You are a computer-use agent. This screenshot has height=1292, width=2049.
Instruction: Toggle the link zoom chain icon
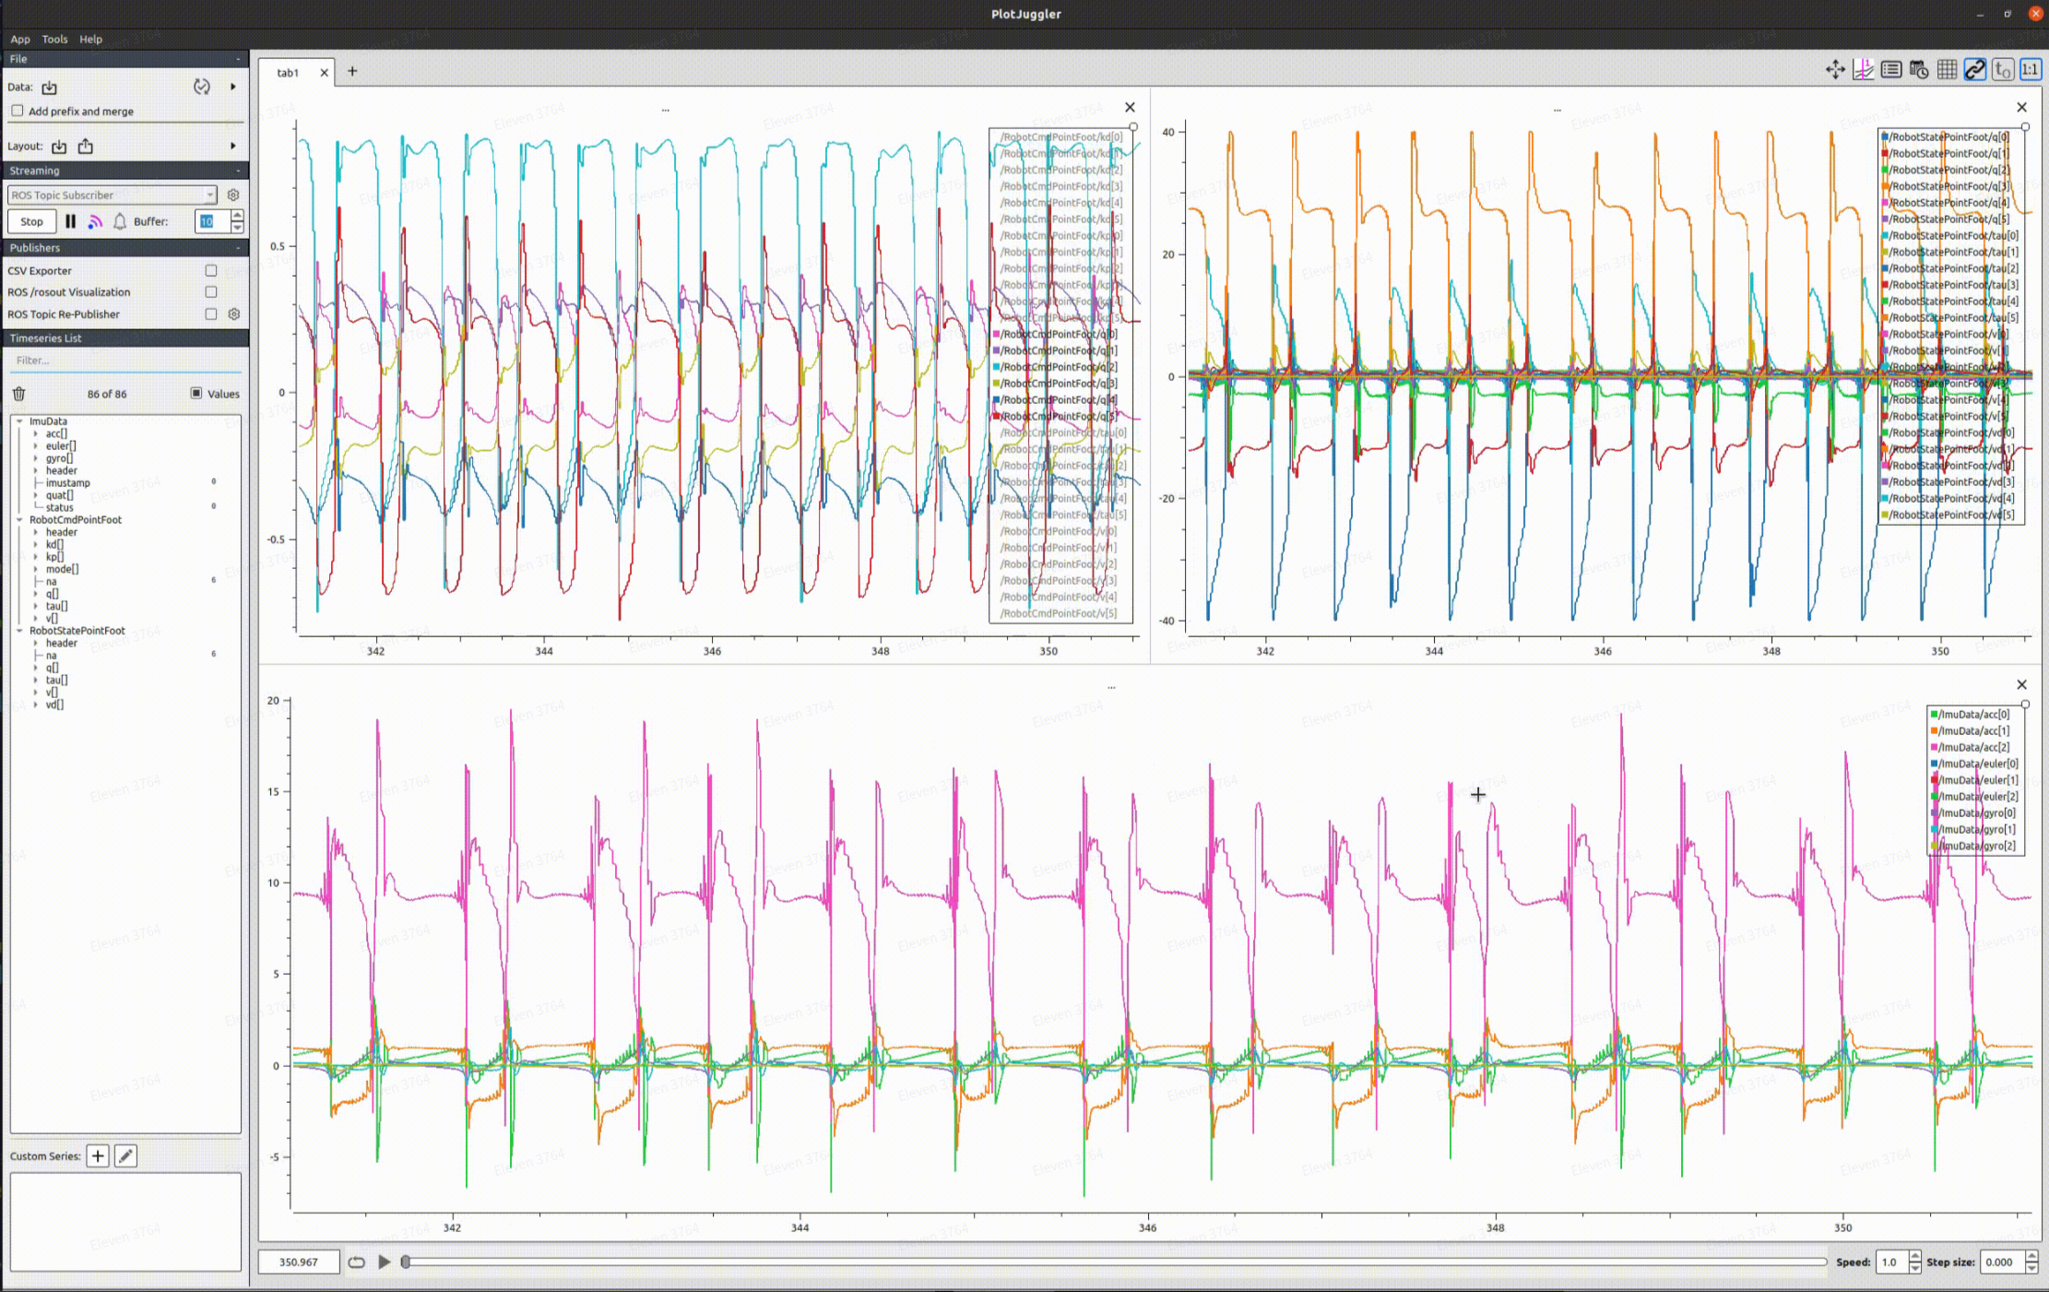[x=1974, y=70]
